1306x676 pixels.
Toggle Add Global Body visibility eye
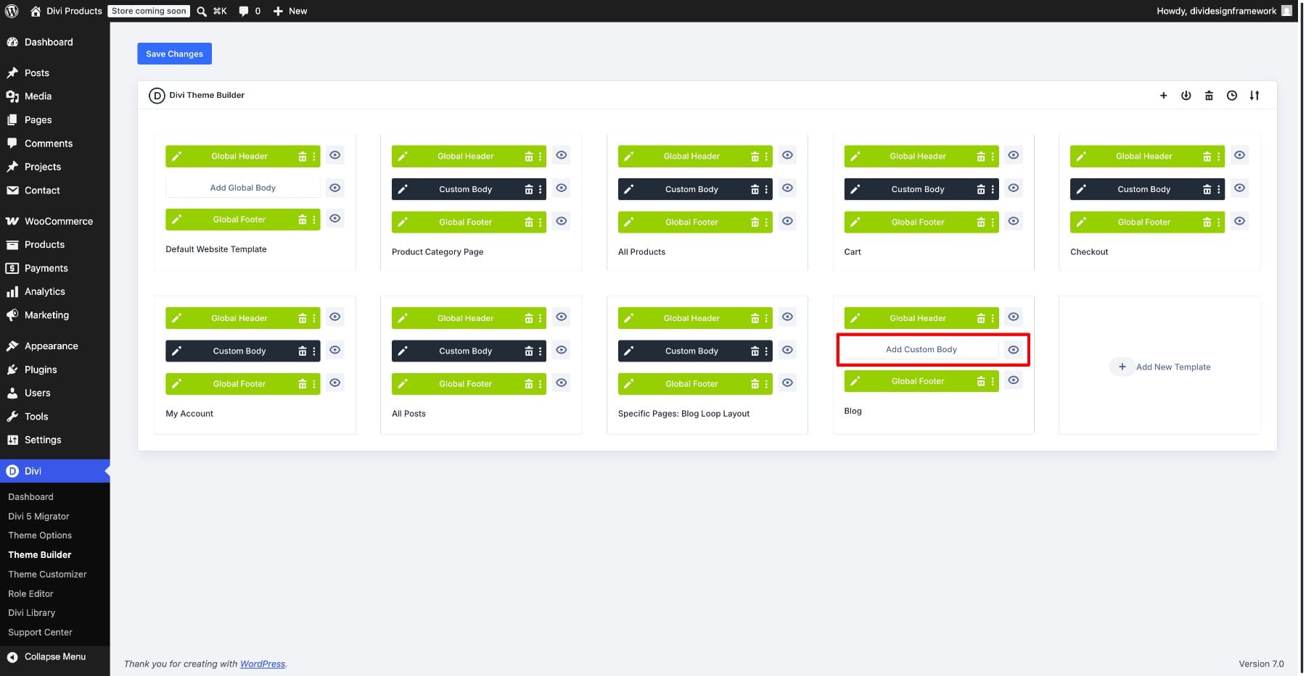[334, 188]
